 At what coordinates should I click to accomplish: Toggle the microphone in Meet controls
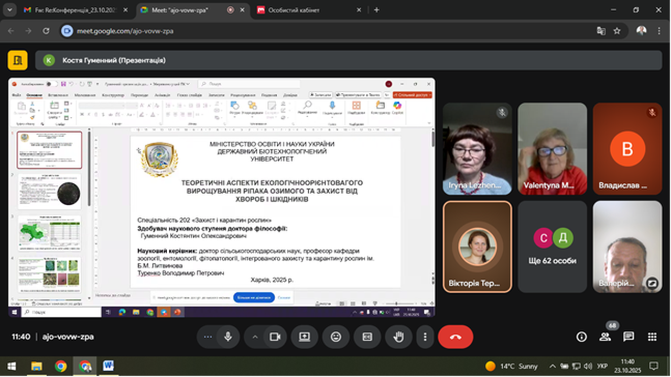click(228, 337)
